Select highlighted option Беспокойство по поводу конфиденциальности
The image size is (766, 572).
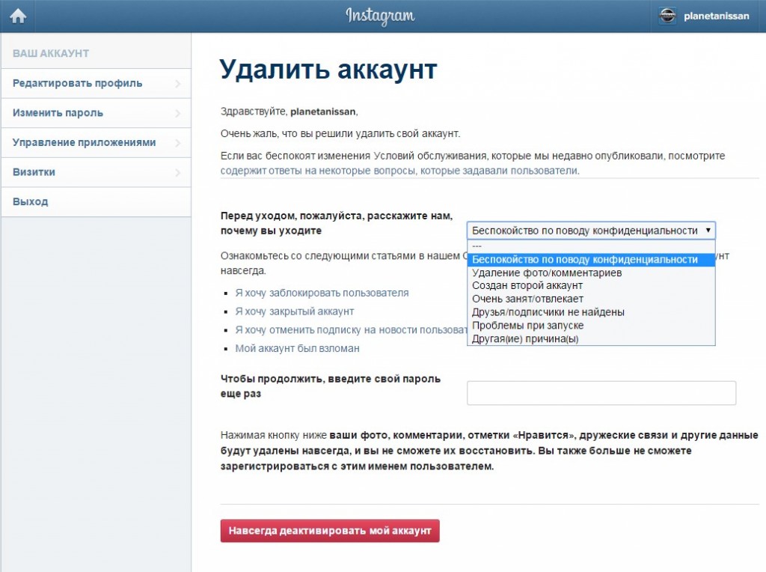click(591, 260)
